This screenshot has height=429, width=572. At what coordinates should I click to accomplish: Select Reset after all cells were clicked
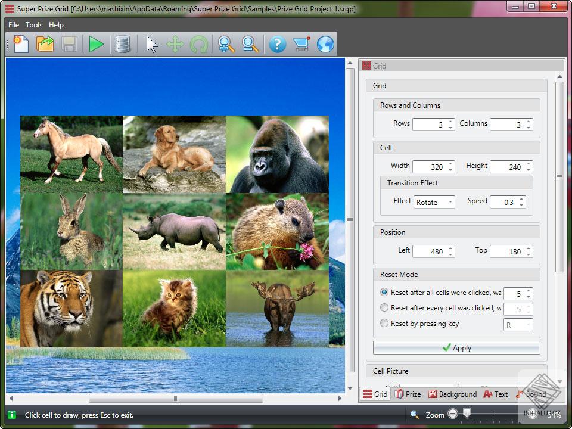(x=384, y=293)
